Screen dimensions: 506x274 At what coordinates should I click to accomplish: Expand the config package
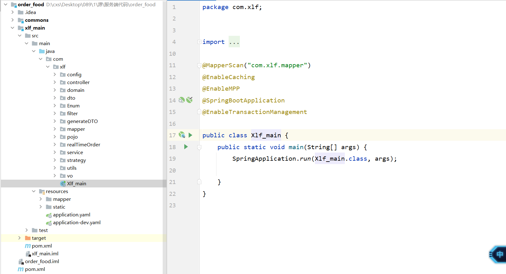click(55, 74)
